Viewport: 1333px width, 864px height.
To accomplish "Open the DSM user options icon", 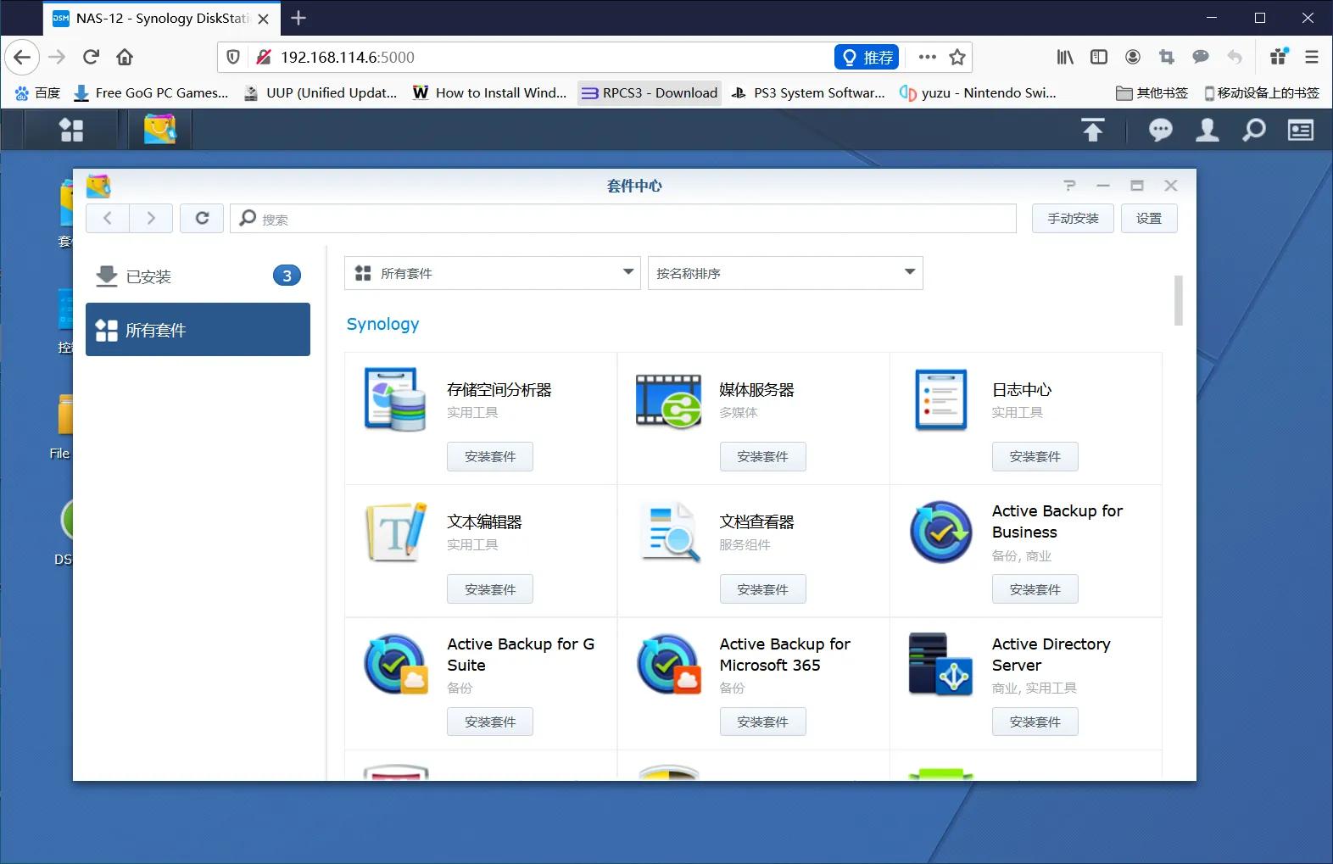I will click(1208, 130).
